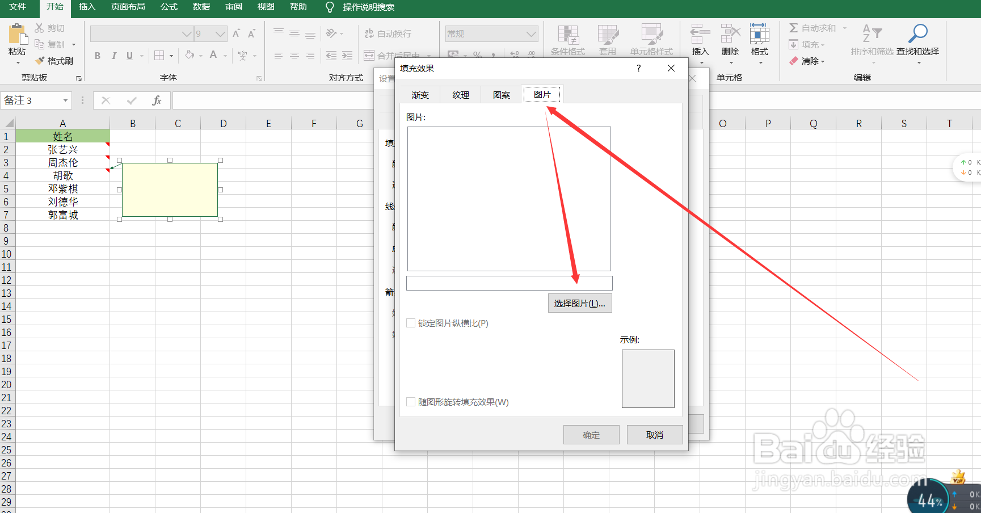Toggle Italic formatting button
Image resolution: width=981 pixels, height=513 pixels.
click(113, 56)
